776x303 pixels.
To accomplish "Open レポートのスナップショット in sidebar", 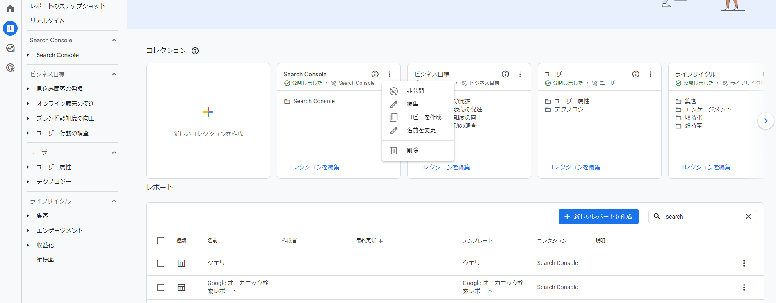I will [x=68, y=6].
